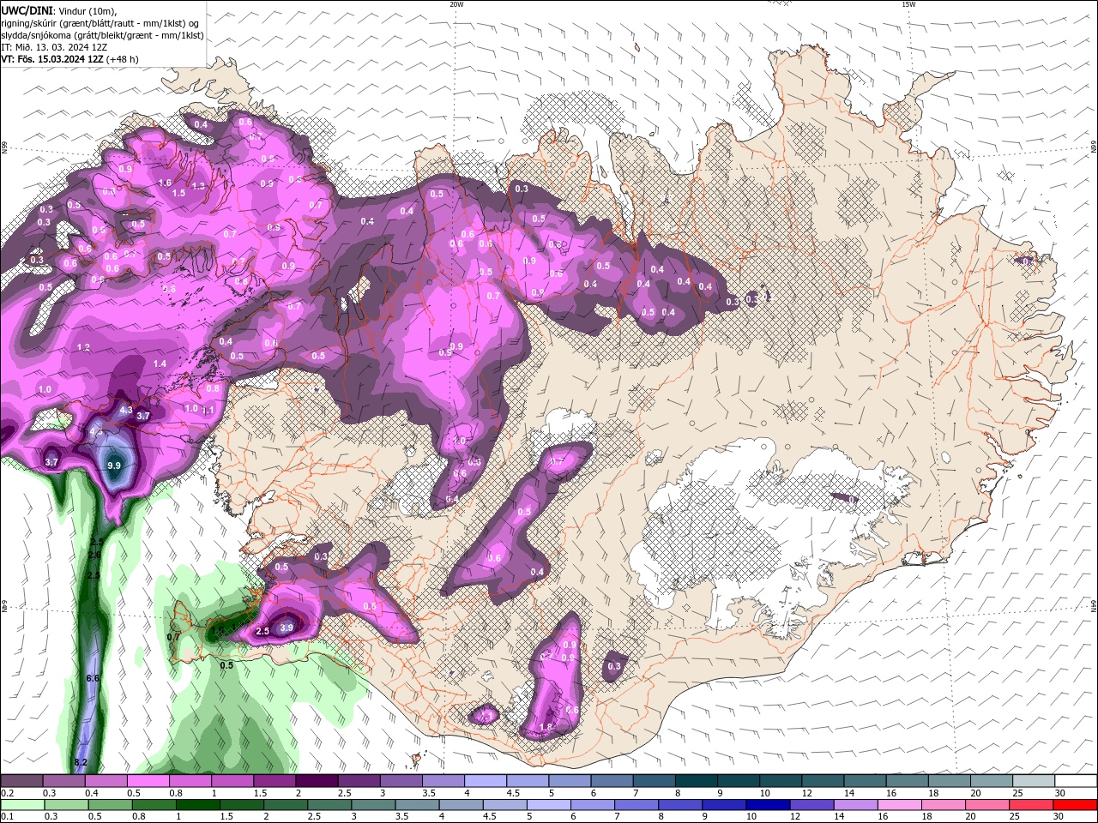Click bottom legend swatch between 0.1 and 0.3

pyautogui.click(x=21, y=804)
